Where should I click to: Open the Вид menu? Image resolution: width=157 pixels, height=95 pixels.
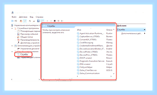click(31, 17)
